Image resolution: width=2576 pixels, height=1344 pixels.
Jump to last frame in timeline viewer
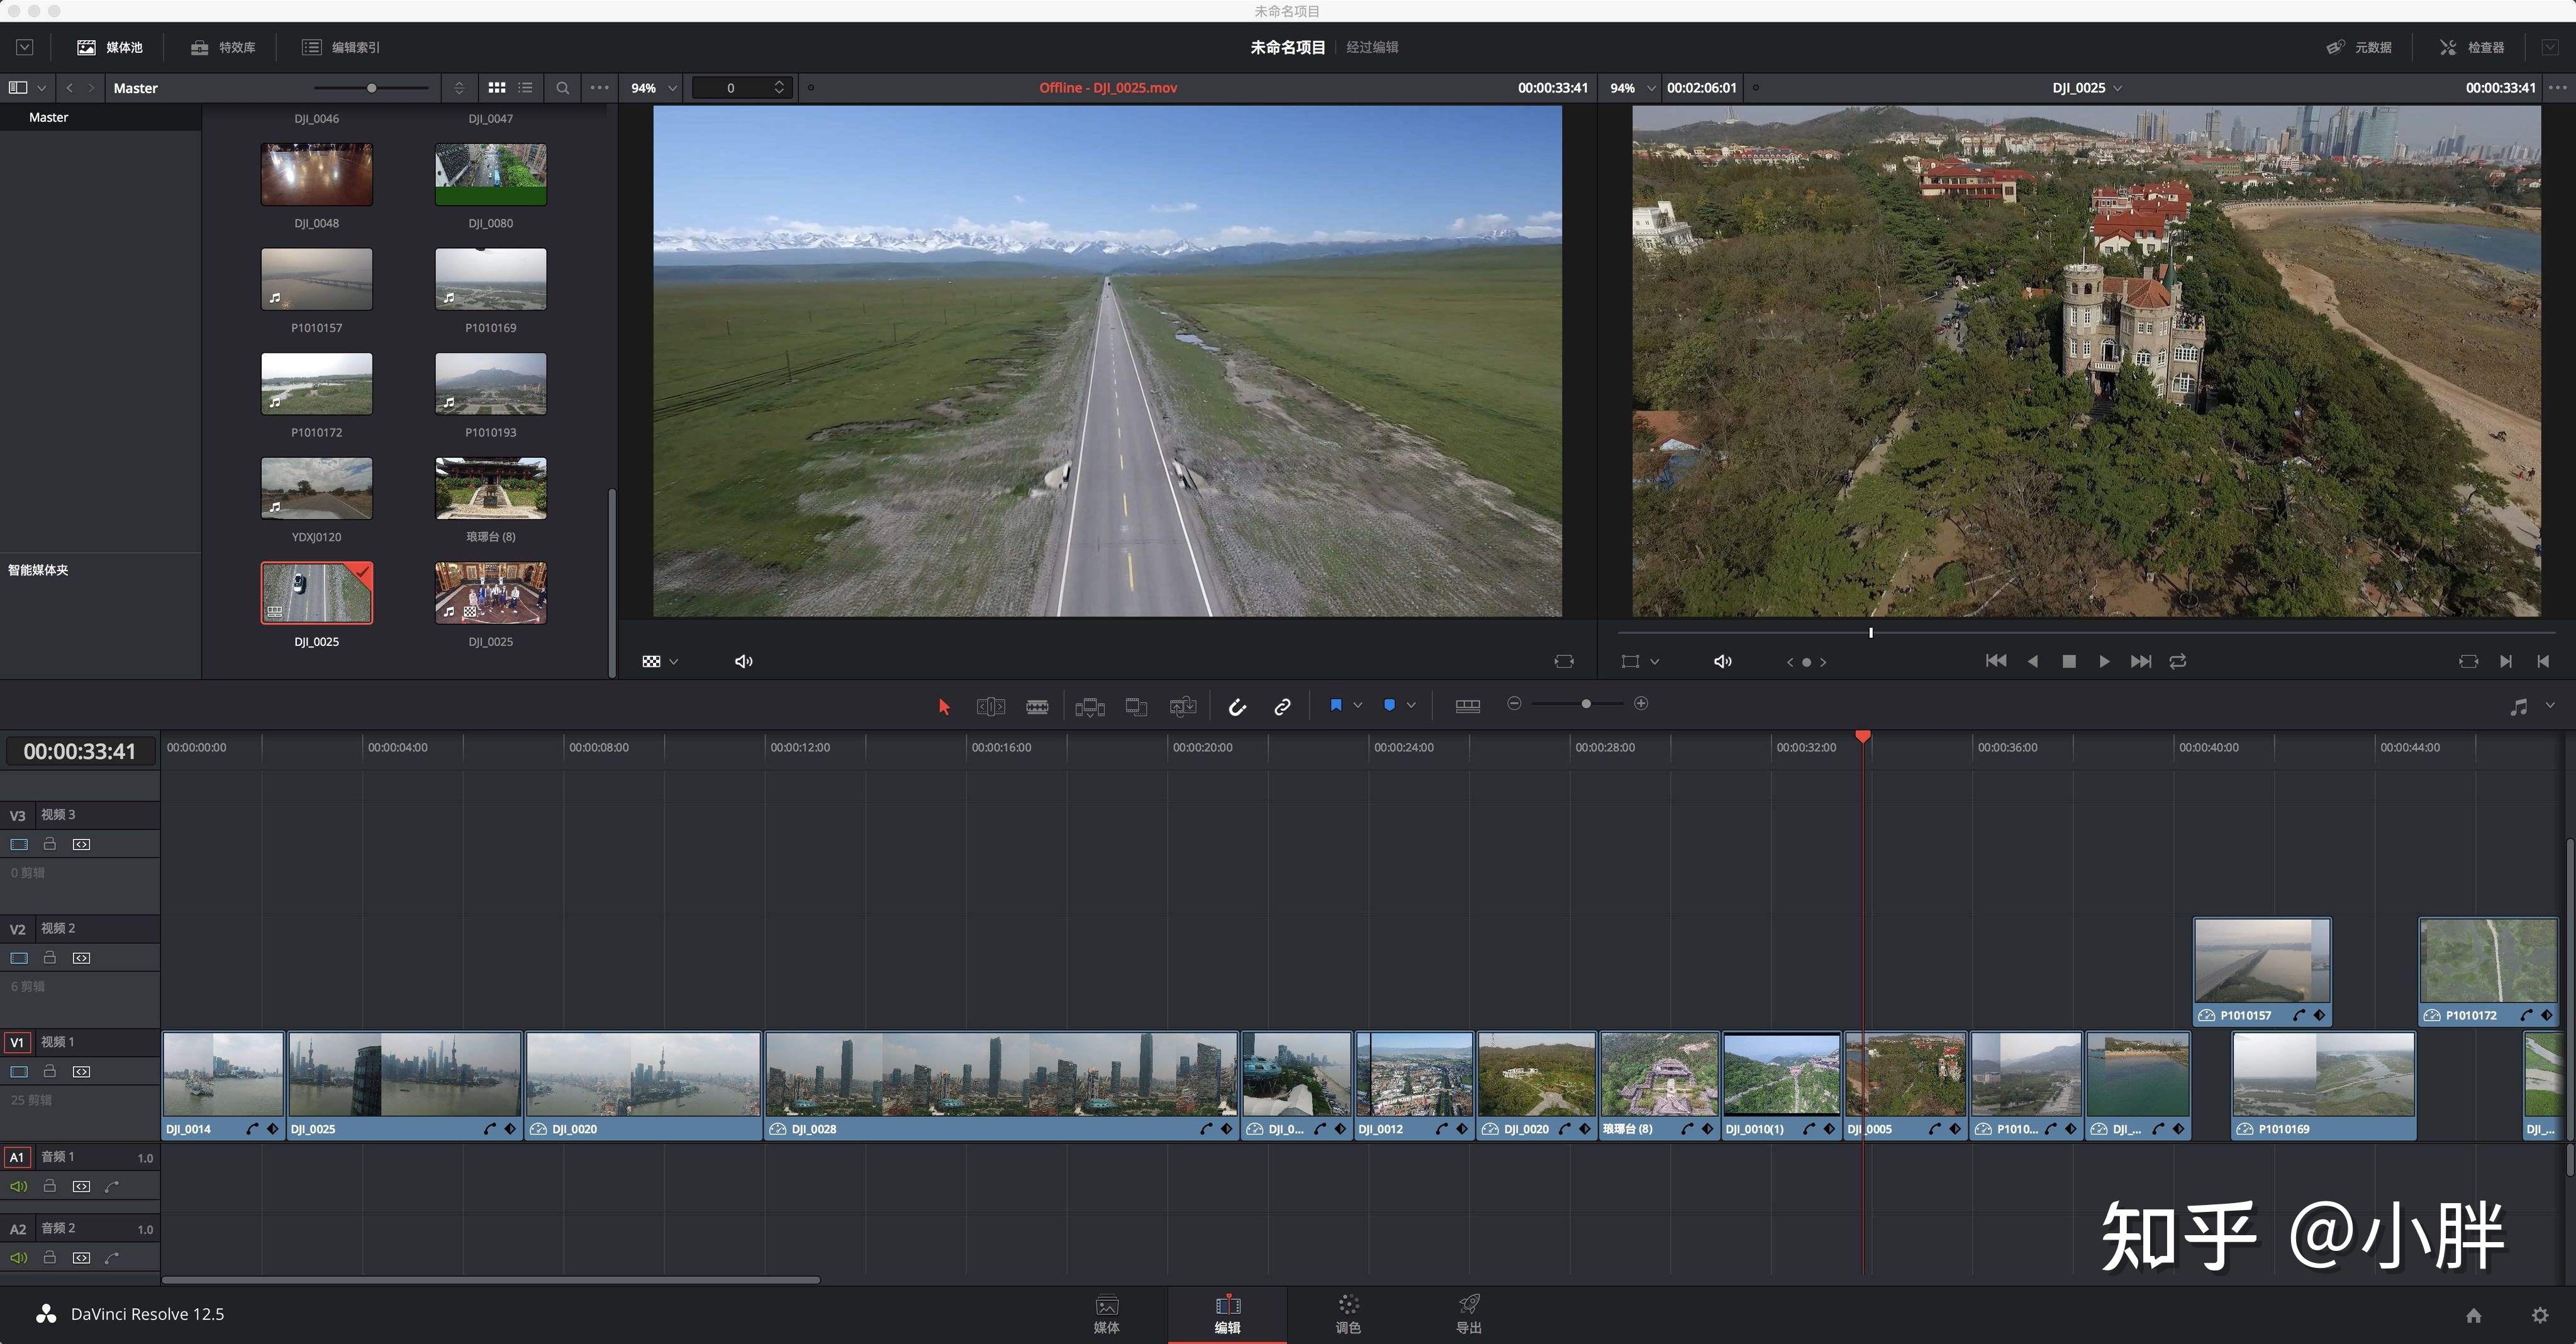(2141, 661)
